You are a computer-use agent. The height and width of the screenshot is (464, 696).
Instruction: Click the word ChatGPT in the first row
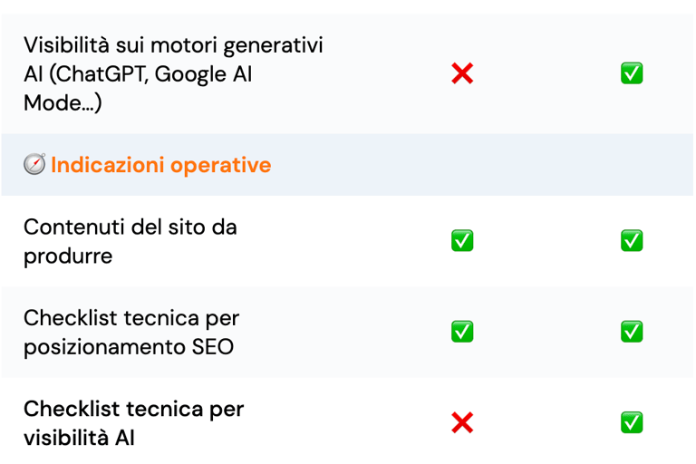(102, 73)
